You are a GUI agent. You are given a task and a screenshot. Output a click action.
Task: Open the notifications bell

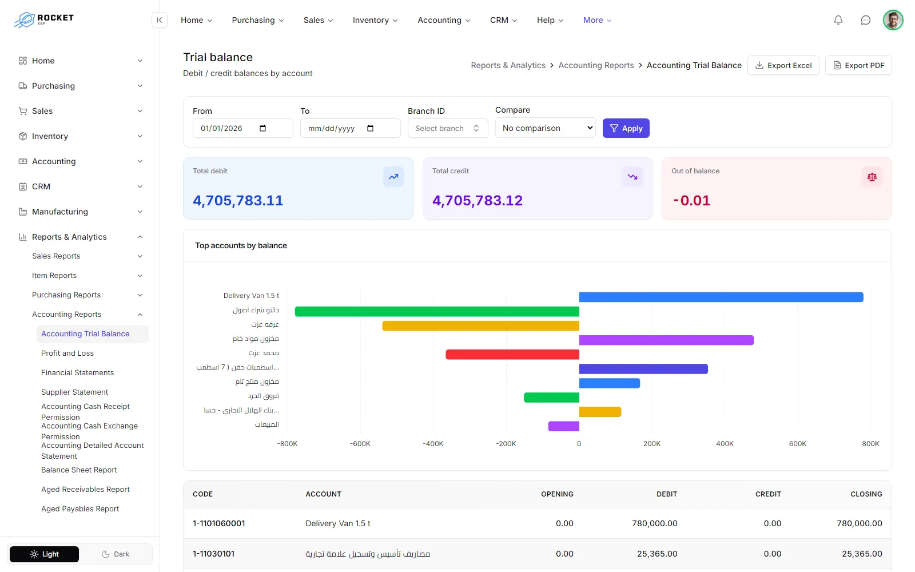838,20
